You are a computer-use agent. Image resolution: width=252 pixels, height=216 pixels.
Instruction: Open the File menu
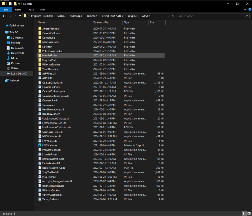(6, 9)
